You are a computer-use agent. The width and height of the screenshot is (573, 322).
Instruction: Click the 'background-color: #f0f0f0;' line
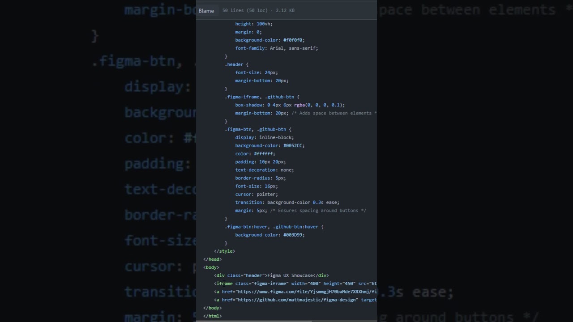[270, 40]
